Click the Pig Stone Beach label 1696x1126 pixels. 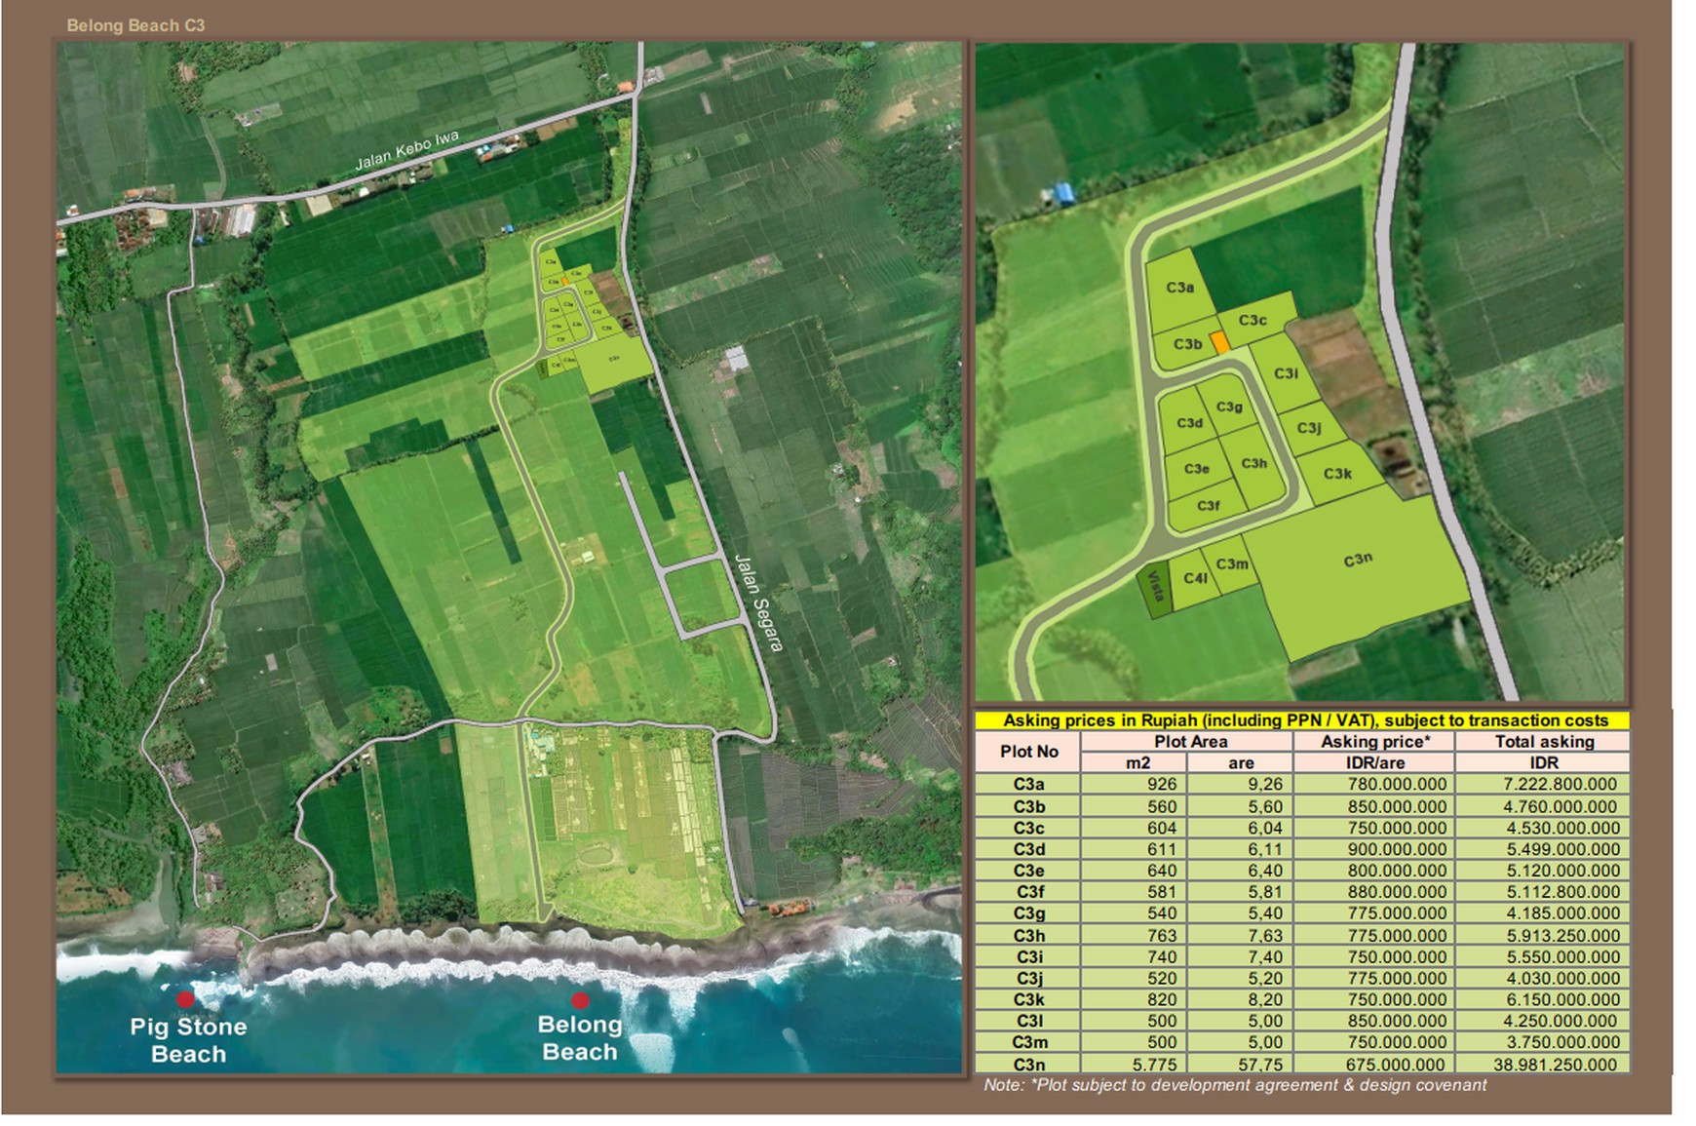click(x=188, y=1040)
